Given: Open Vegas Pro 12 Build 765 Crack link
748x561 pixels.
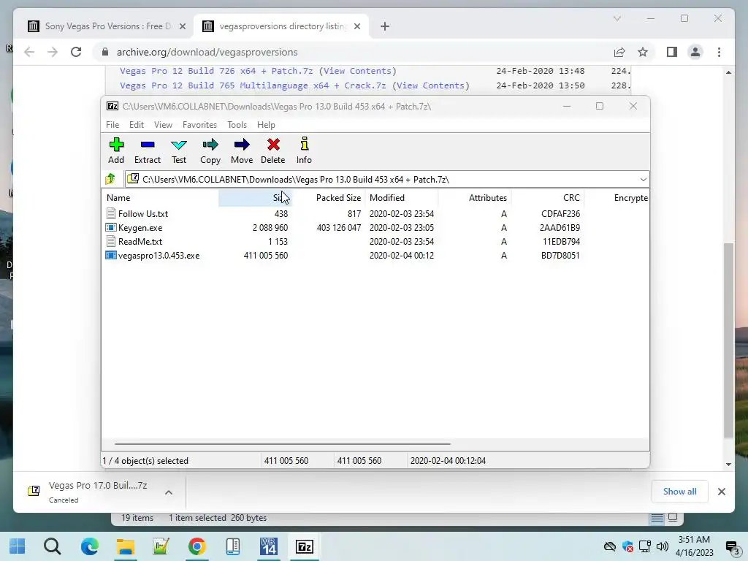Looking at the screenshot, I should (x=253, y=85).
